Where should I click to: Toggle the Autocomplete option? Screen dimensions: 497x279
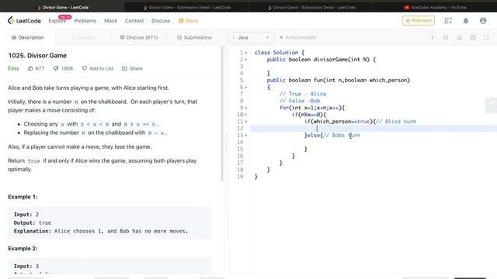pos(298,37)
